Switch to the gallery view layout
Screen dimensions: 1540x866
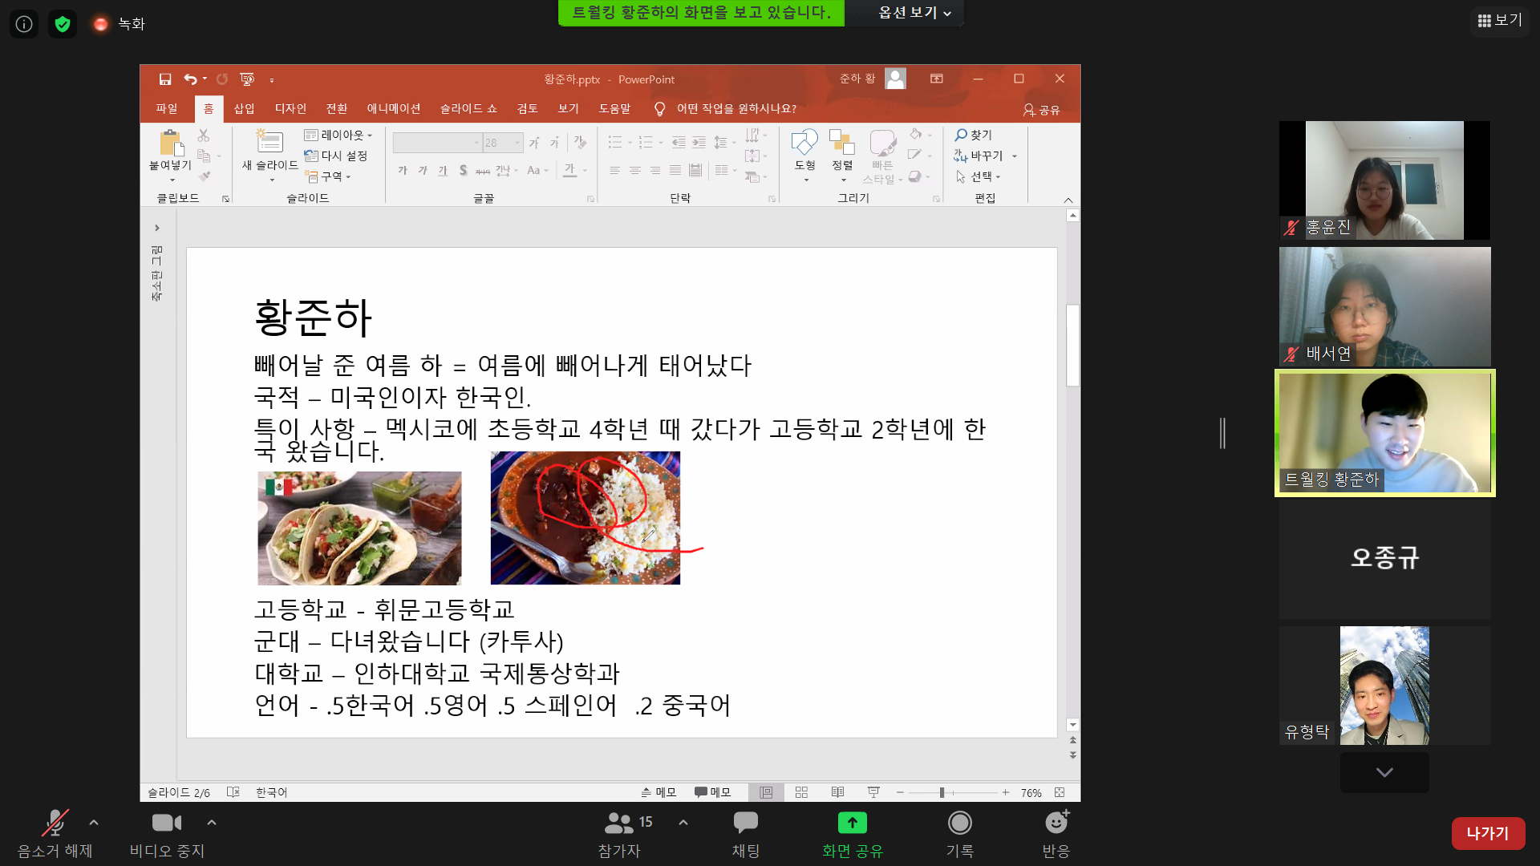pos(1499,20)
